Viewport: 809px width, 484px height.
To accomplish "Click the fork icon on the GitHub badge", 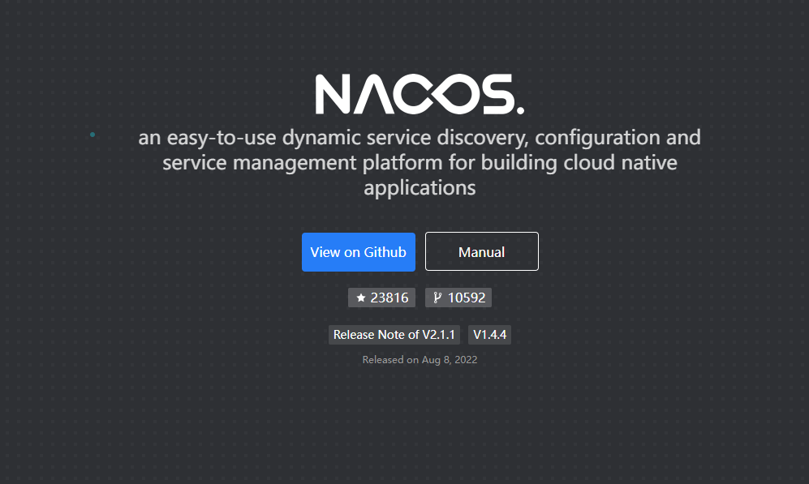I will click(x=439, y=297).
